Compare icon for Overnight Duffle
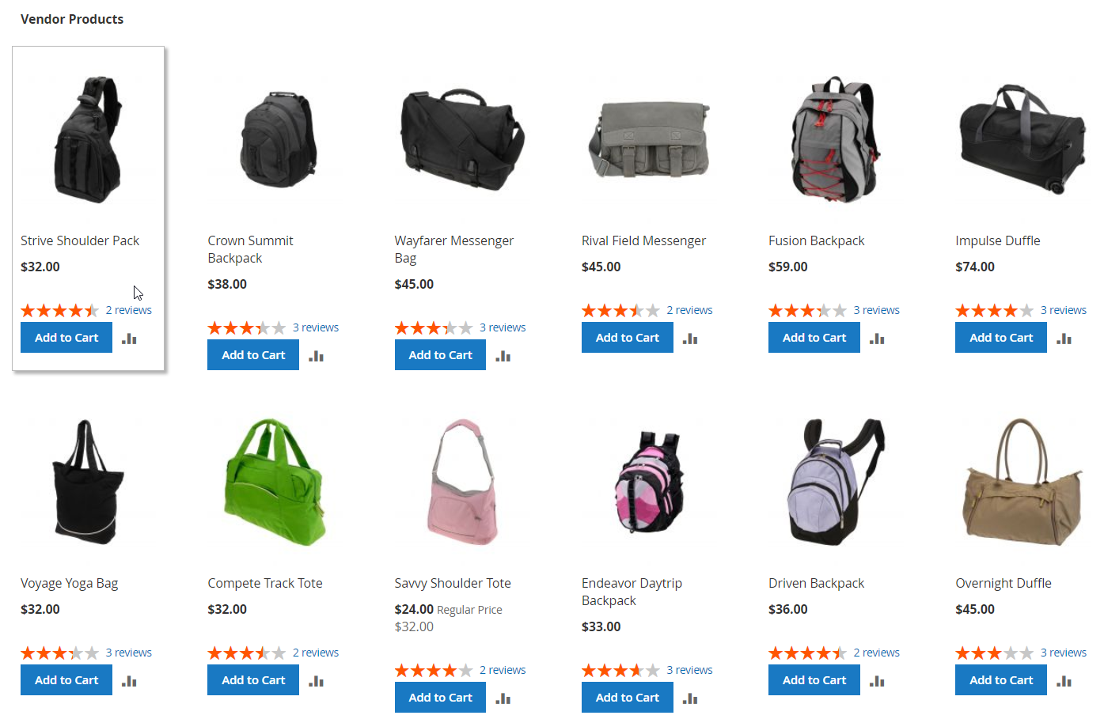This screenshot has width=1104, height=719. tap(1064, 681)
